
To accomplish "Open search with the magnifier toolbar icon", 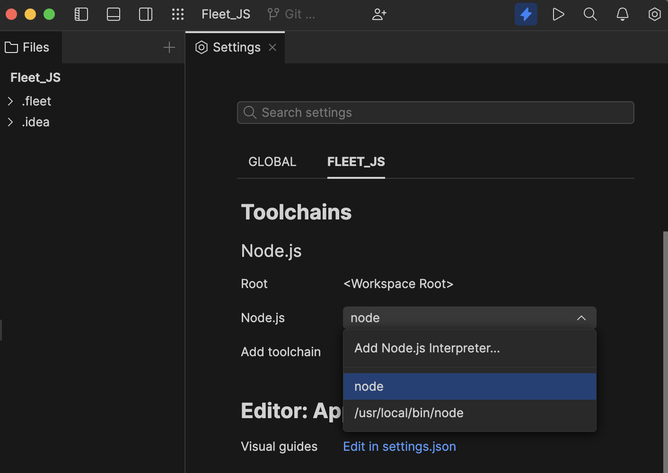I will (590, 14).
